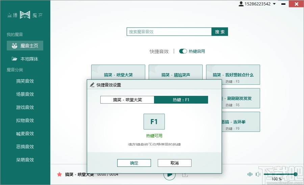The image size is (304, 185).
Task: Click the 刷刷刷发发发 quick effect card
Action: click(x=241, y=98)
